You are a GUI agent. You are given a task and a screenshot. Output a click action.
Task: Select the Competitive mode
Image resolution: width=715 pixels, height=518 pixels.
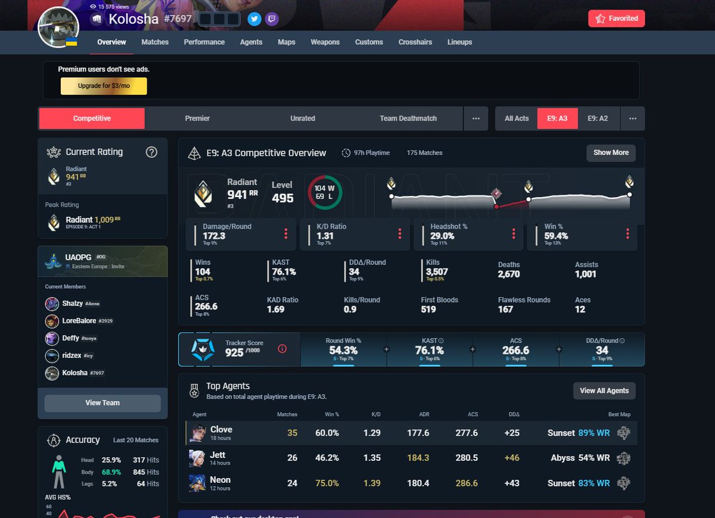point(92,118)
